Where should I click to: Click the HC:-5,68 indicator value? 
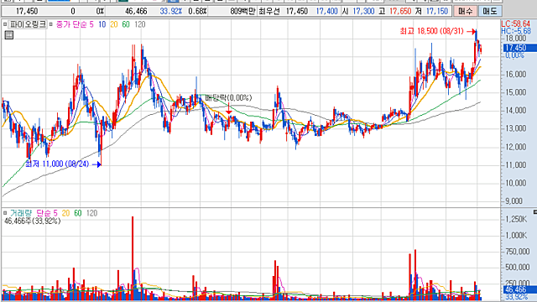[516, 31]
